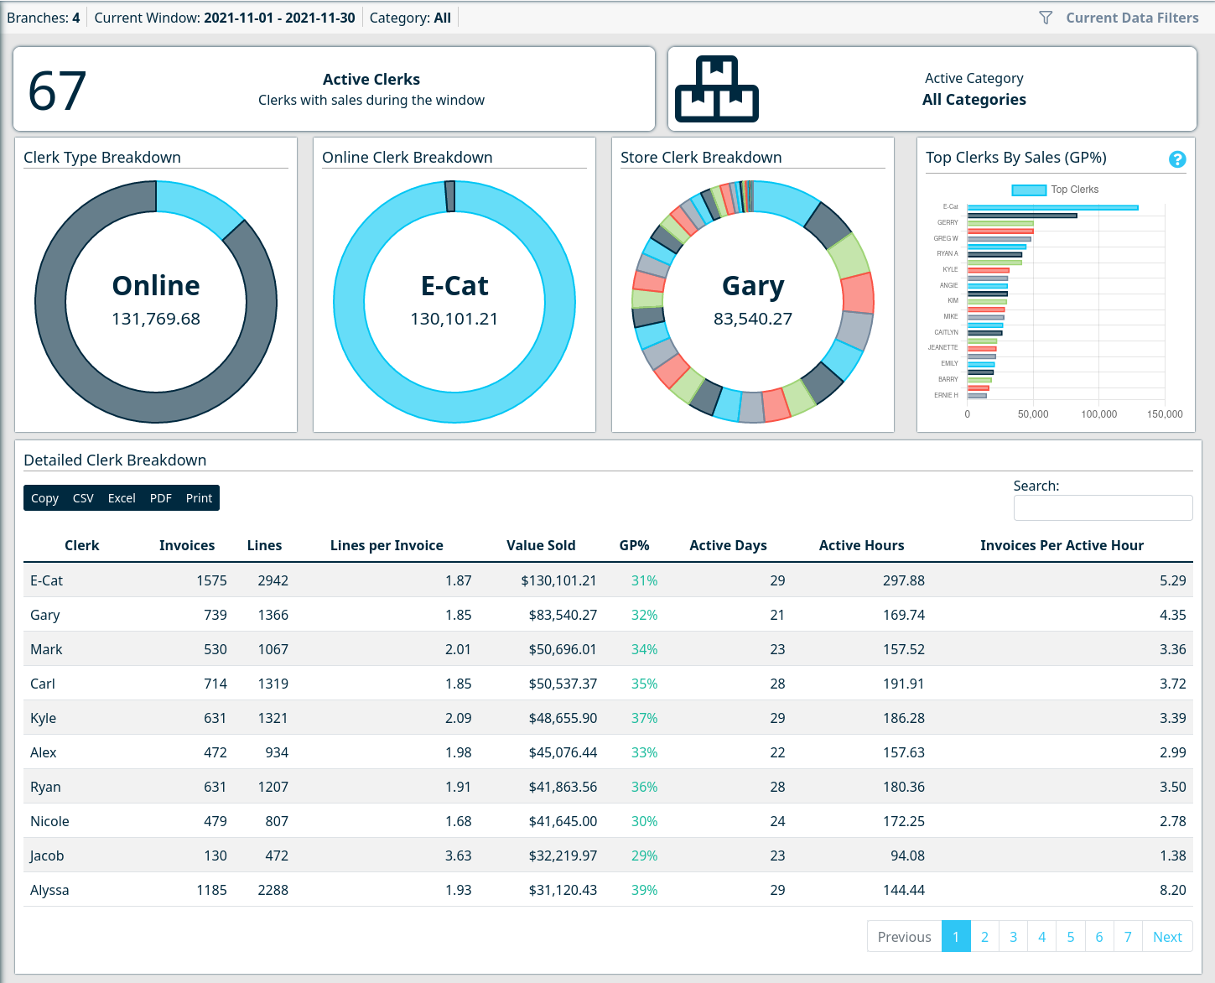Image resolution: width=1215 pixels, height=983 pixels.
Task: Select pagination page 1
Action: (x=956, y=937)
